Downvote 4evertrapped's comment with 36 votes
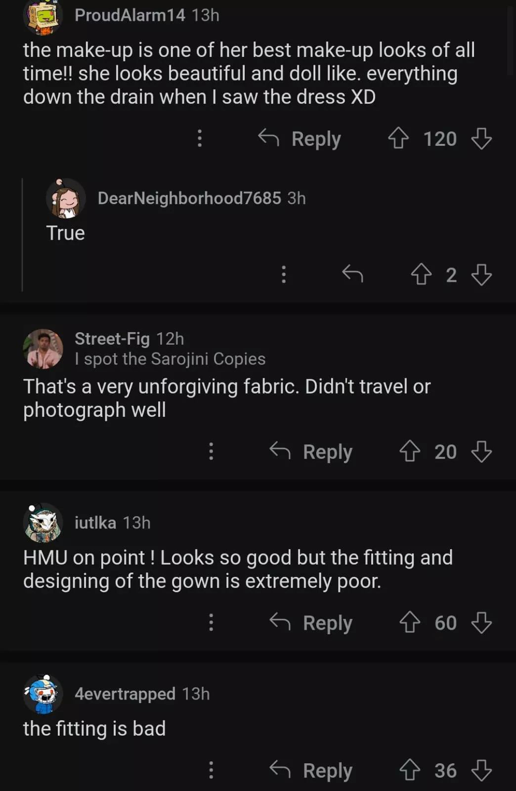 (x=481, y=770)
